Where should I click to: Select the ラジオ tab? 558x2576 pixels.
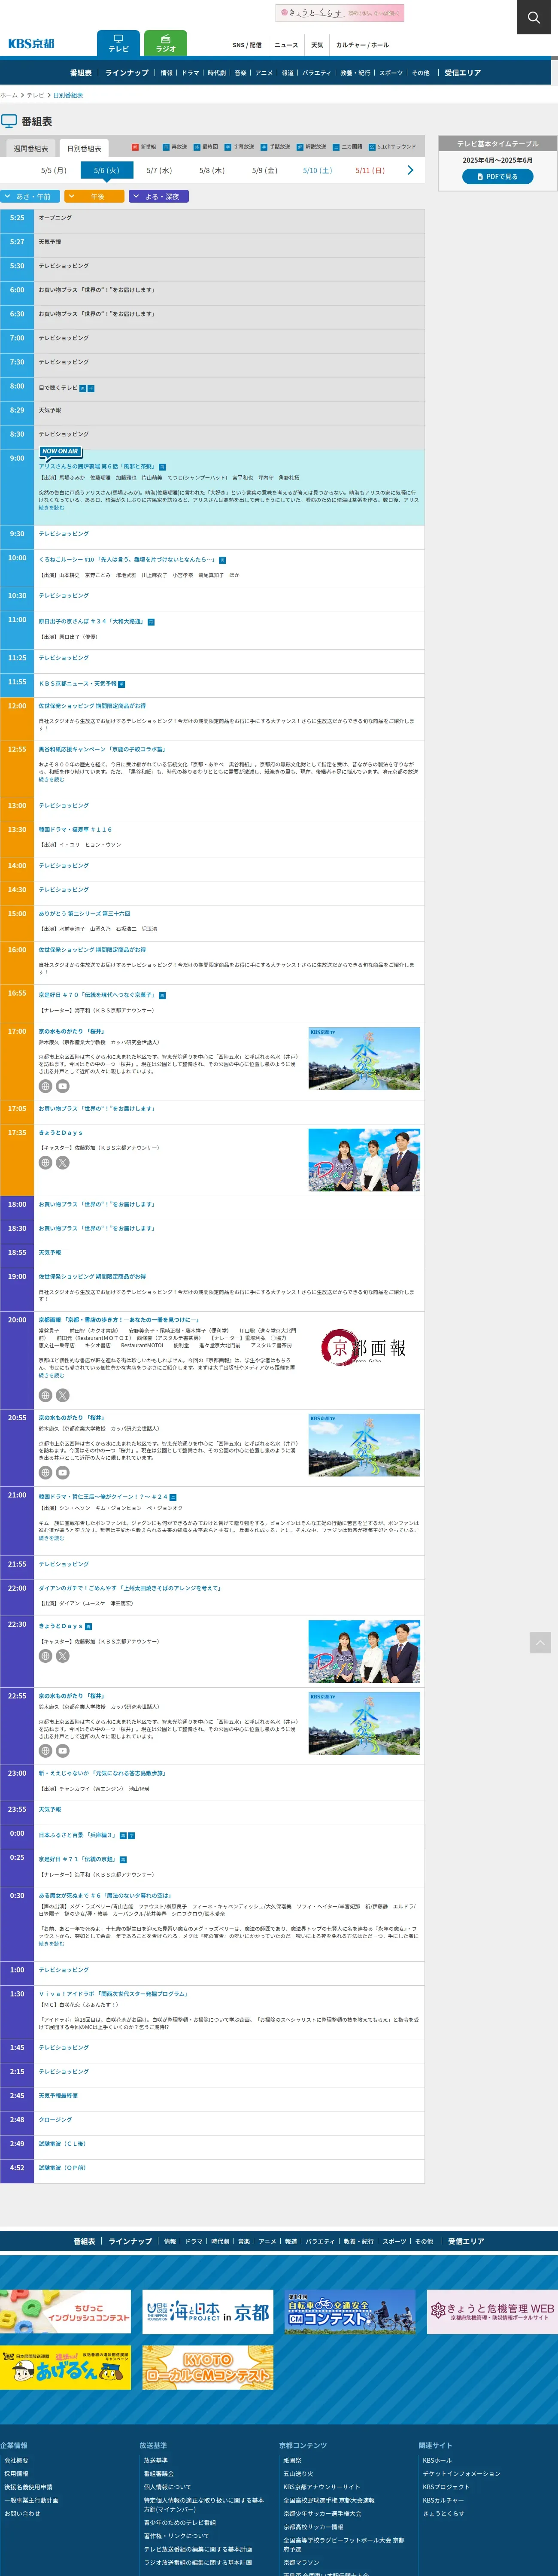(x=166, y=44)
